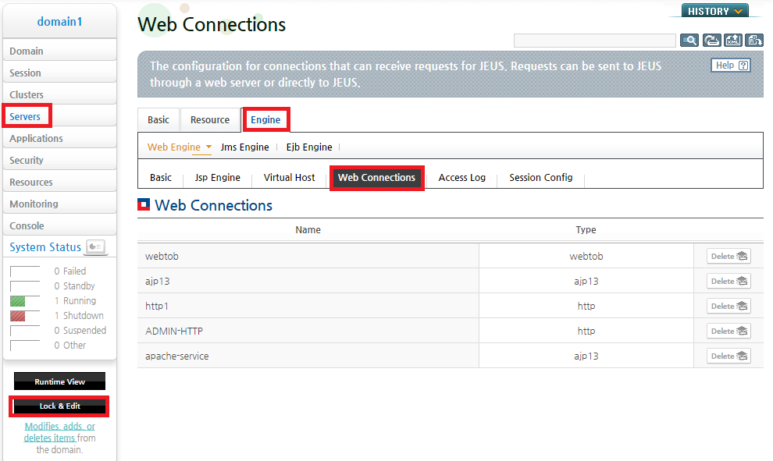The image size is (773, 461).
Task: Click the System Status heading
Action: coord(45,246)
